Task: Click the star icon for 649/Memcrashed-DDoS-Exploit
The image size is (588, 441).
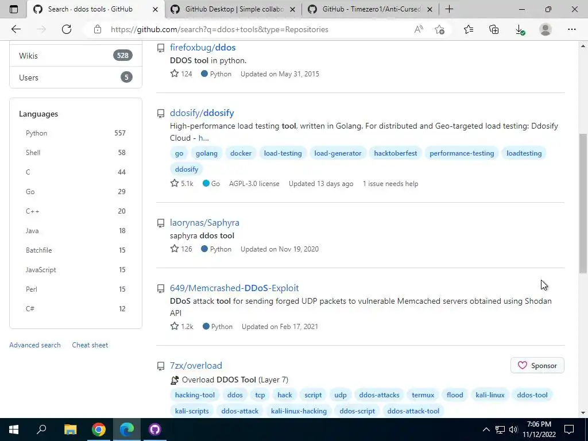Action: pos(175,326)
